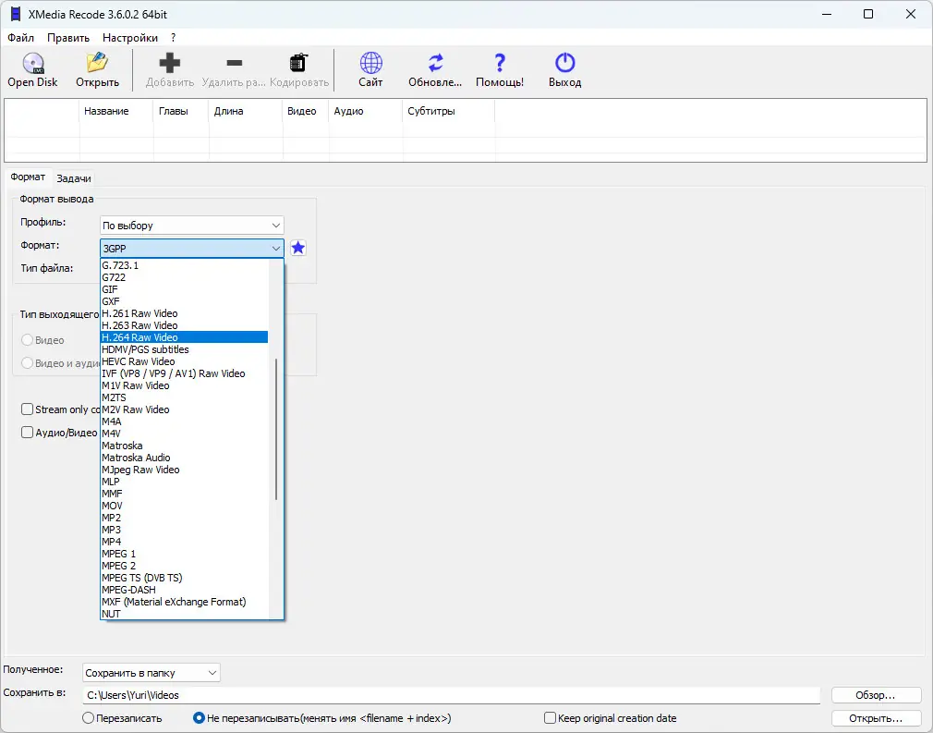Select MPEG TS (DVB TS) format
The image size is (933, 733).
[x=185, y=578]
